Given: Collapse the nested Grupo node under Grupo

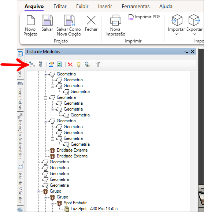Looking at the screenshot, I should click(x=45, y=197).
